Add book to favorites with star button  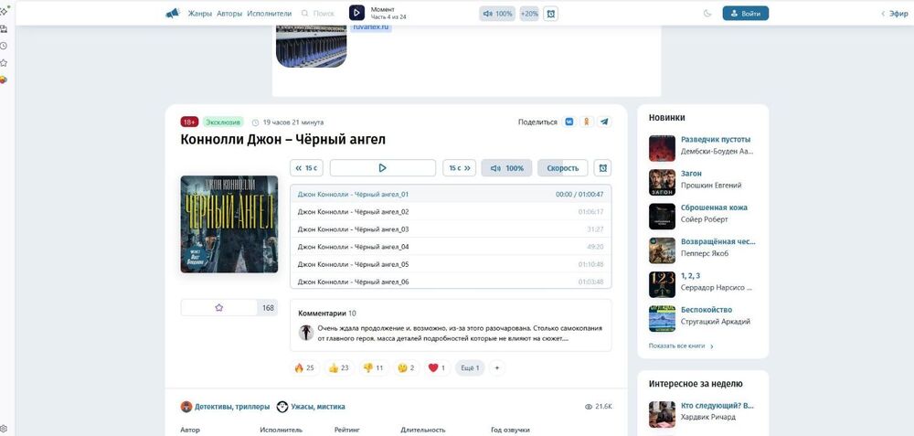219,308
